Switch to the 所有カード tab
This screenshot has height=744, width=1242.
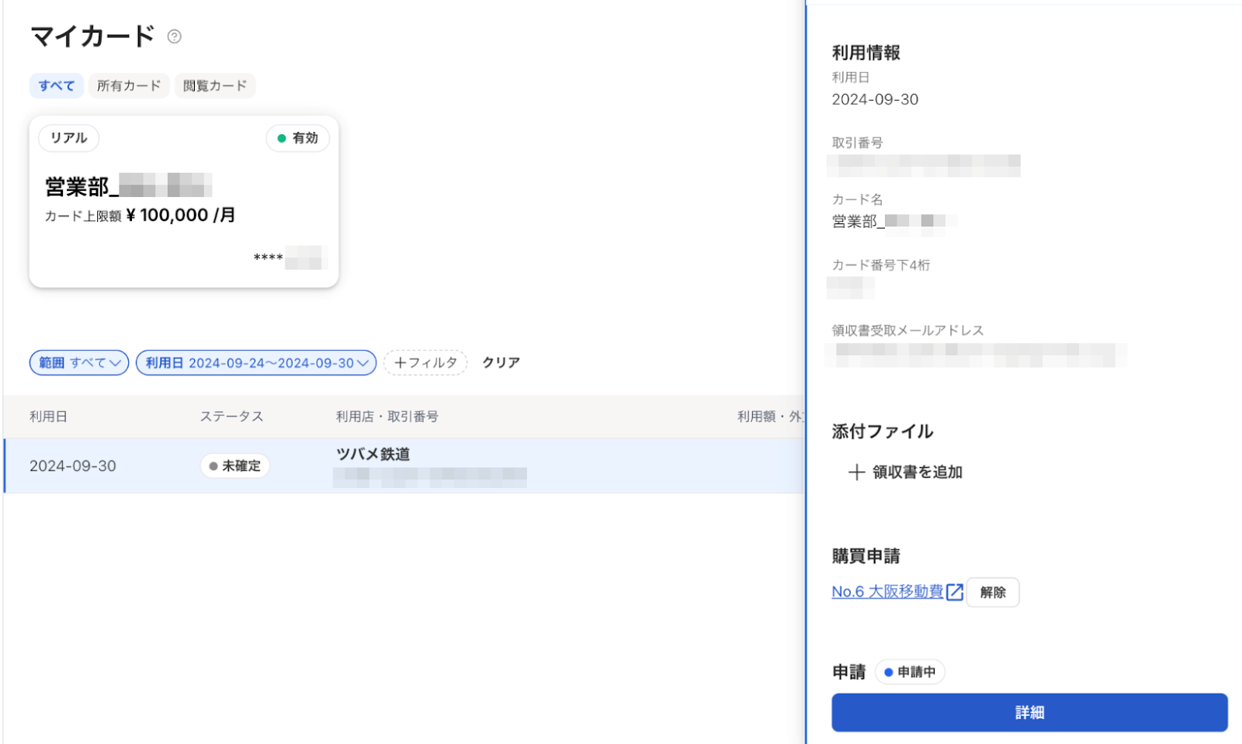click(x=129, y=85)
